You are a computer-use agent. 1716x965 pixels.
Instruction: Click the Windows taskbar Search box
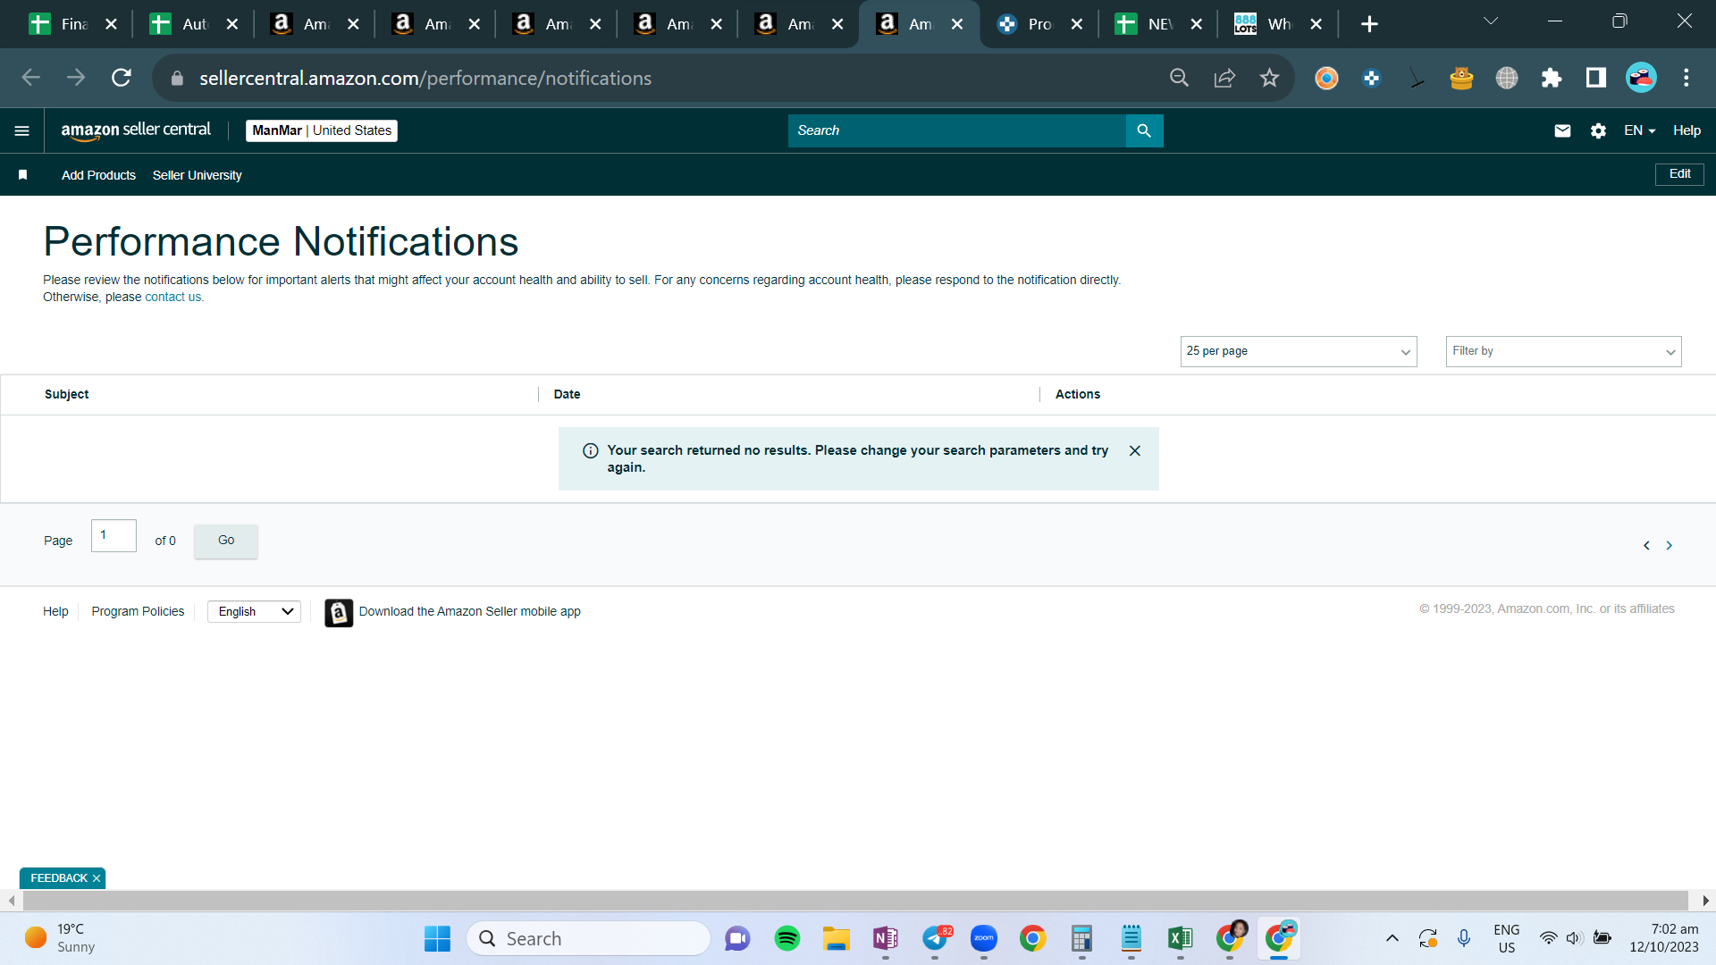(x=588, y=938)
